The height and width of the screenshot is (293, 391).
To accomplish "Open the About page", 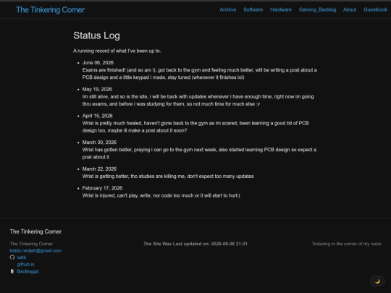I will [x=350, y=9].
